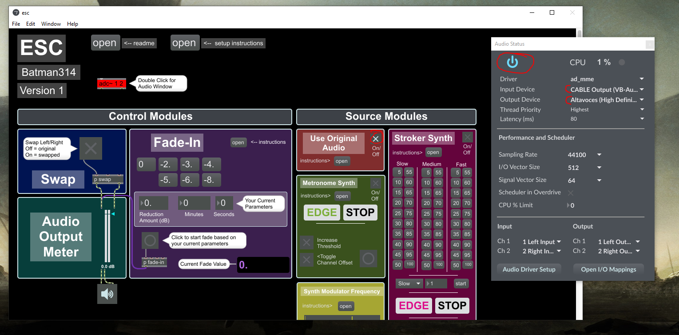Open the Sampling Rate dropdown
Screen dimensions: 679x335
(x=585, y=155)
